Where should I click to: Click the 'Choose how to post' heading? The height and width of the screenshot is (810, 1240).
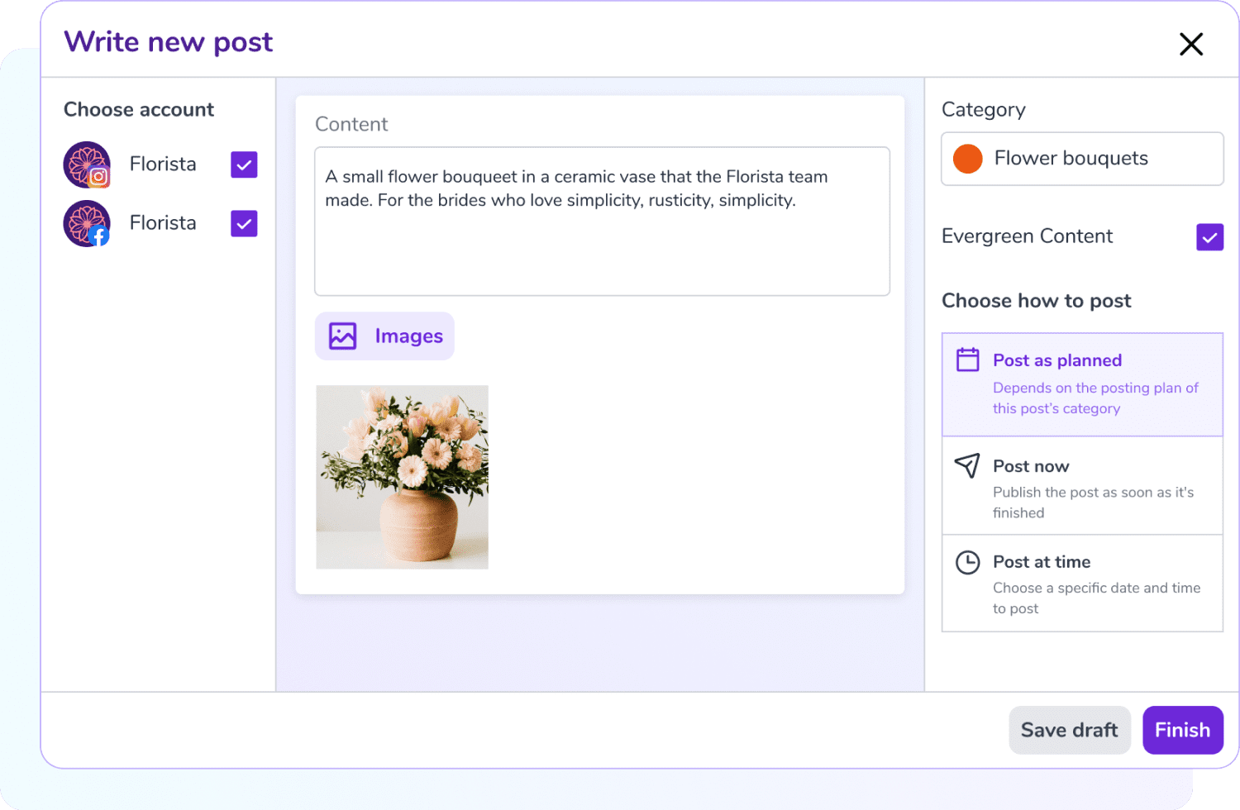1037,301
